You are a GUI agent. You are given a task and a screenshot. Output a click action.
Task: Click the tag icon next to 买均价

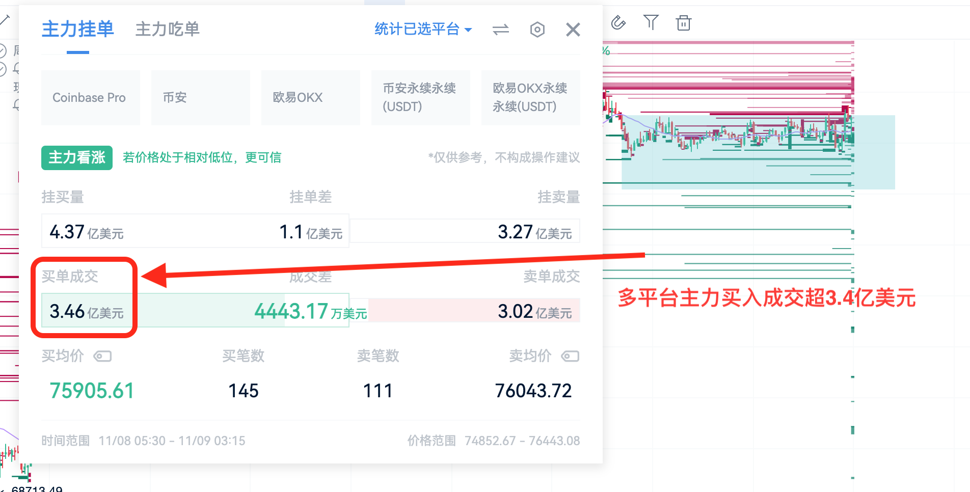(x=102, y=356)
